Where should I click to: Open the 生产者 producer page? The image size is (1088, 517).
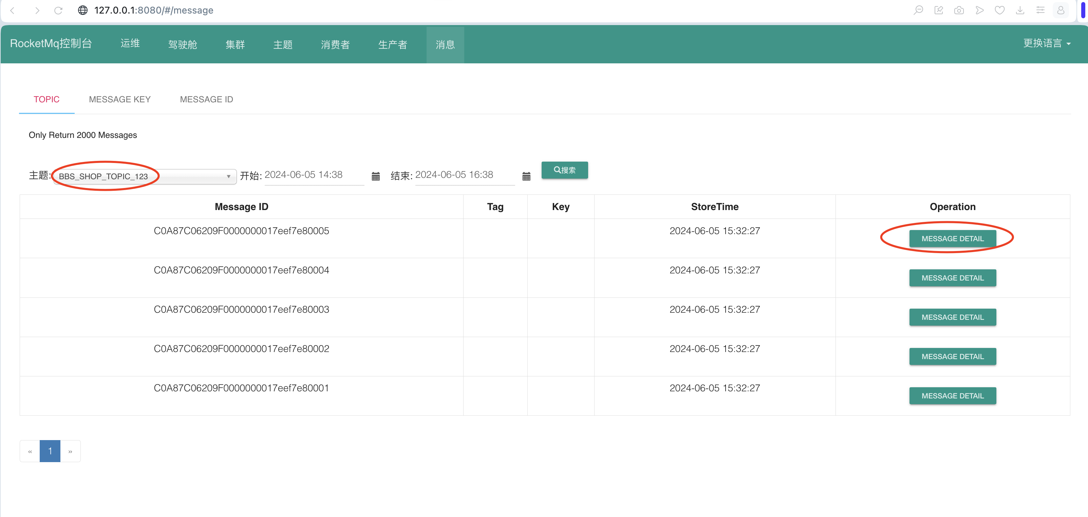[x=393, y=44]
